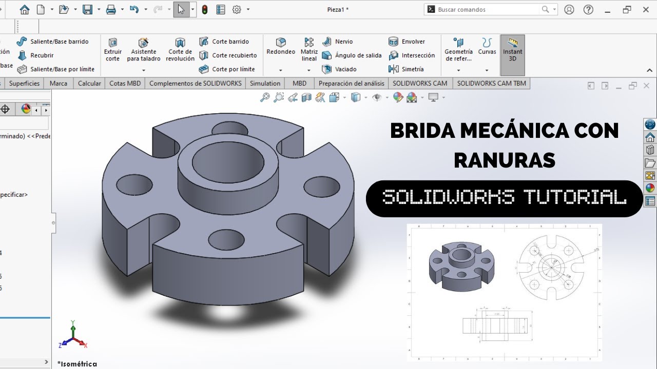Open the Calcular tab
This screenshot has width=657, height=369.
click(89, 83)
